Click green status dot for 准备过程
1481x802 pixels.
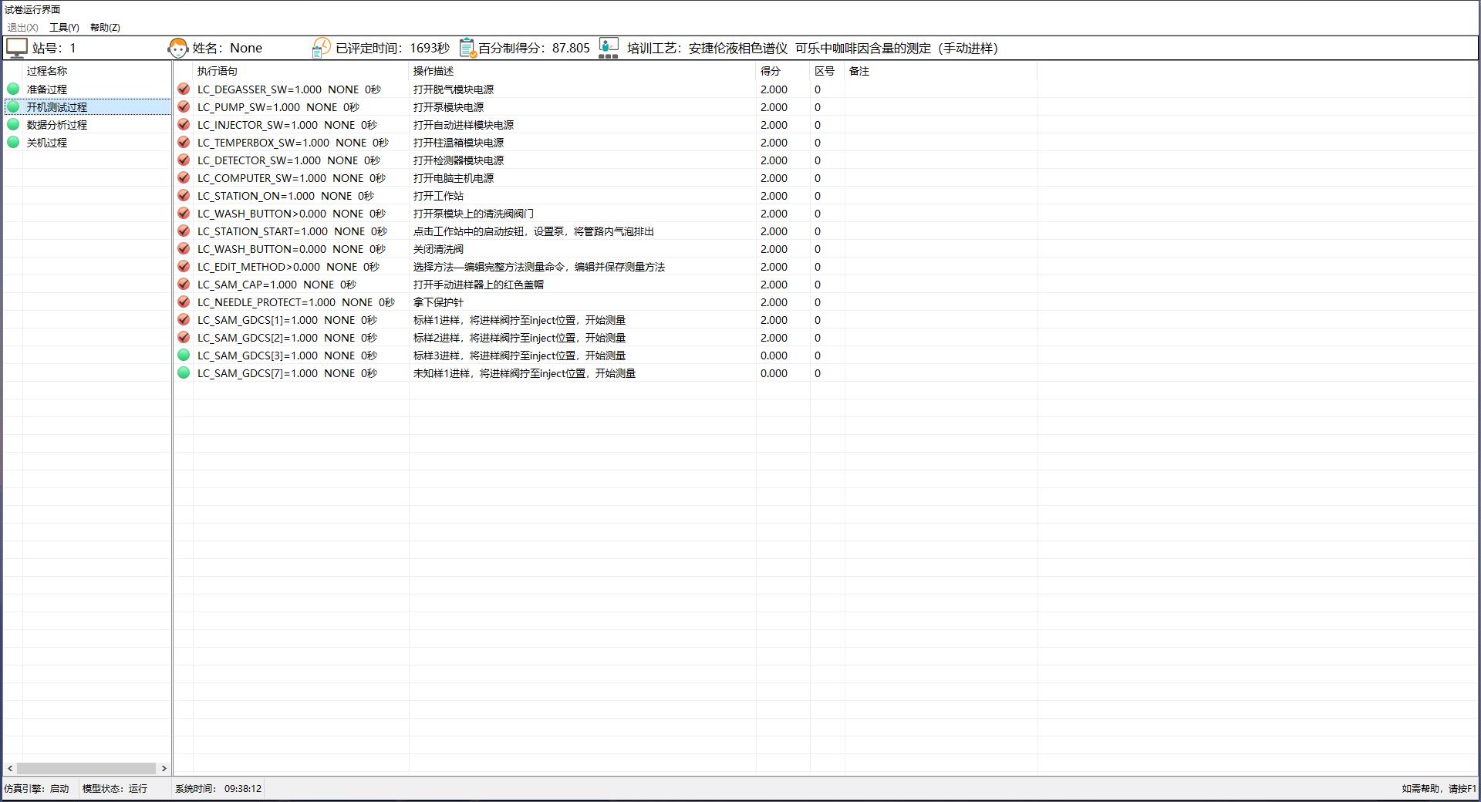click(13, 89)
